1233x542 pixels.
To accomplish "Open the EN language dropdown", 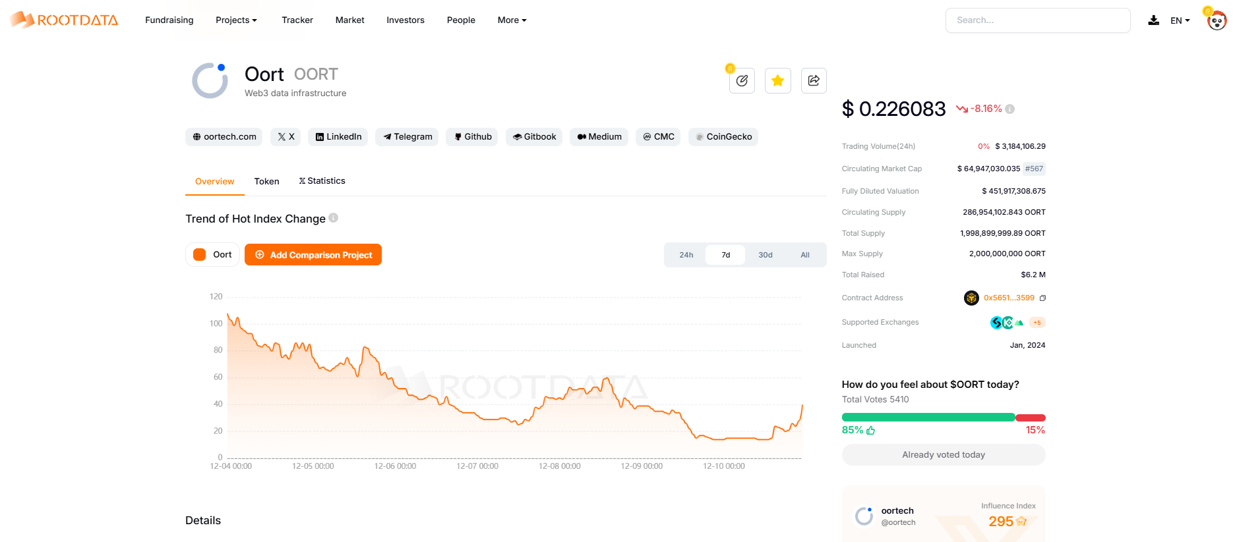I will 1180,20.
